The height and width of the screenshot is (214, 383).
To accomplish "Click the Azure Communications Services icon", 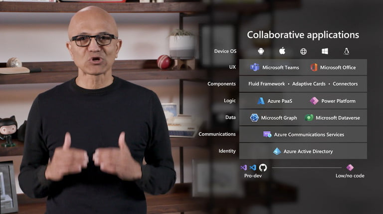I will pyautogui.click(x=267, y=134).
